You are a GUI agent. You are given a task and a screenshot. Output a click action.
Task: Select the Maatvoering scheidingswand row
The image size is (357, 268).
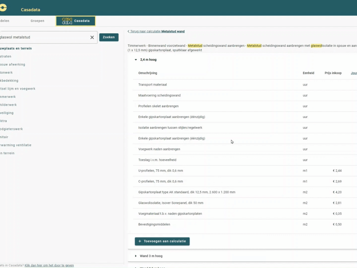coord(245,96)
